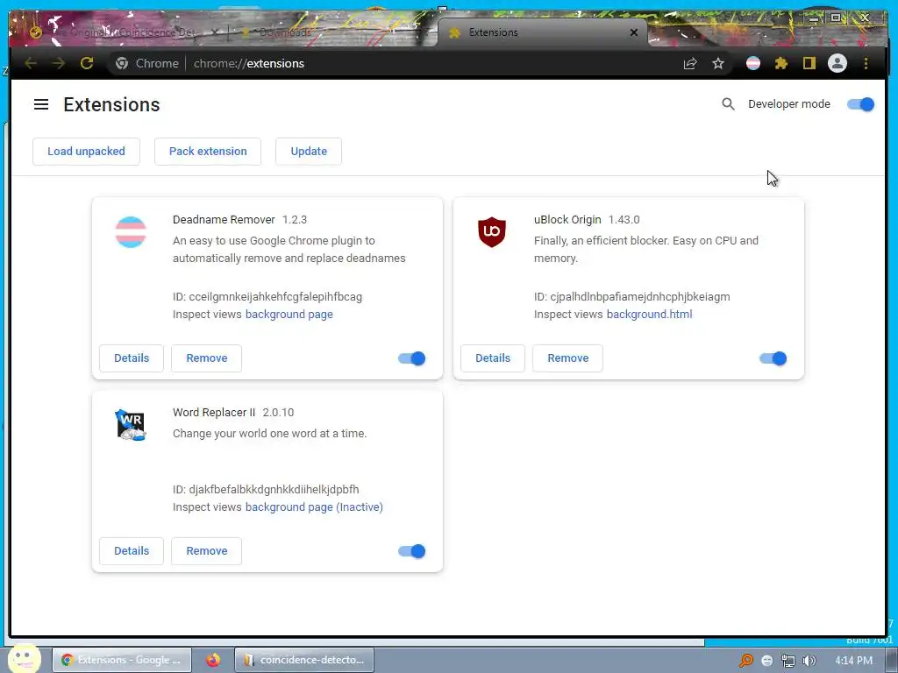Close the Extensions tab

click(x=633, y=32)
